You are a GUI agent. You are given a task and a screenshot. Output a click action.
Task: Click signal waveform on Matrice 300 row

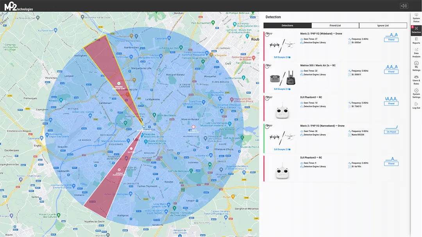391,67
